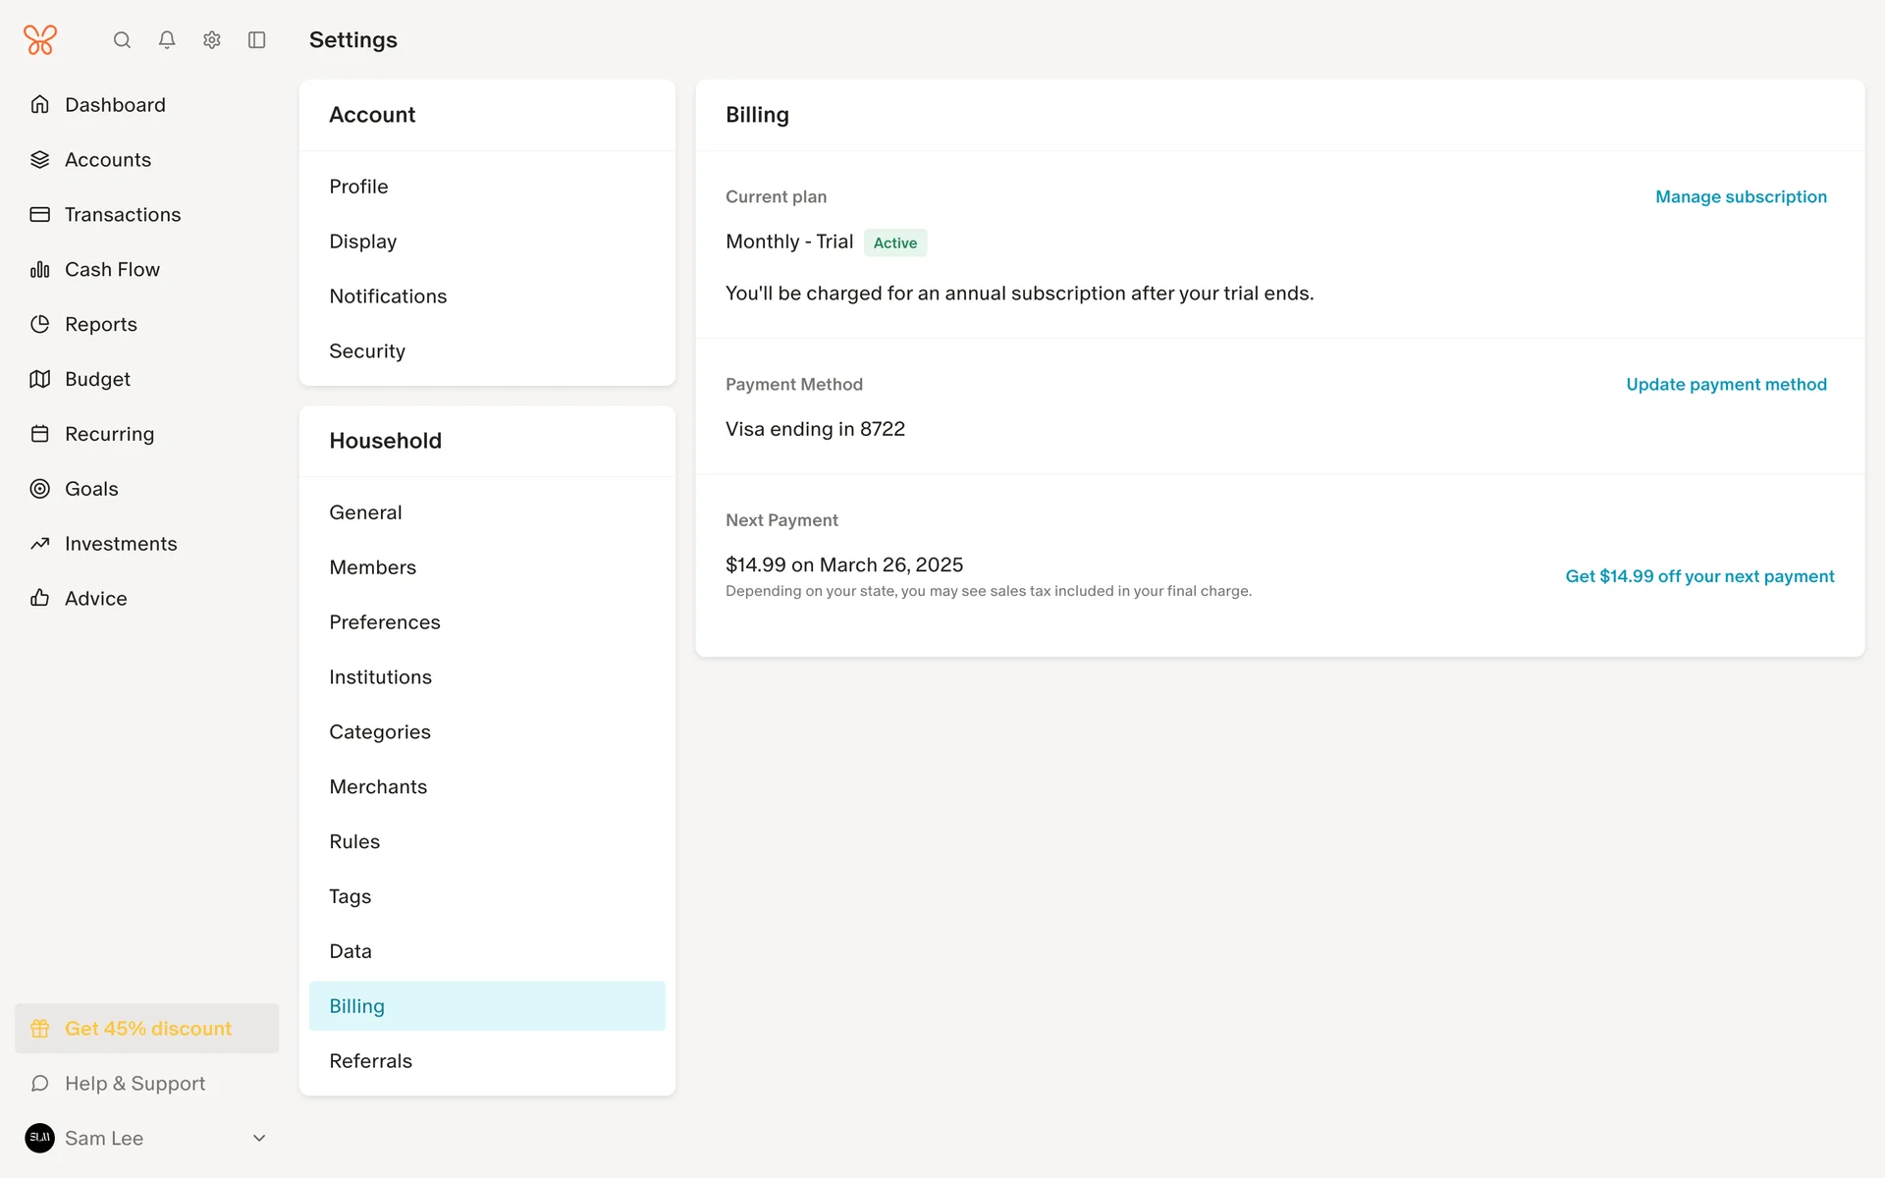Click Get 45% discount button
Viewport: 1885px width, 1178px height.
pos(147,1028)
